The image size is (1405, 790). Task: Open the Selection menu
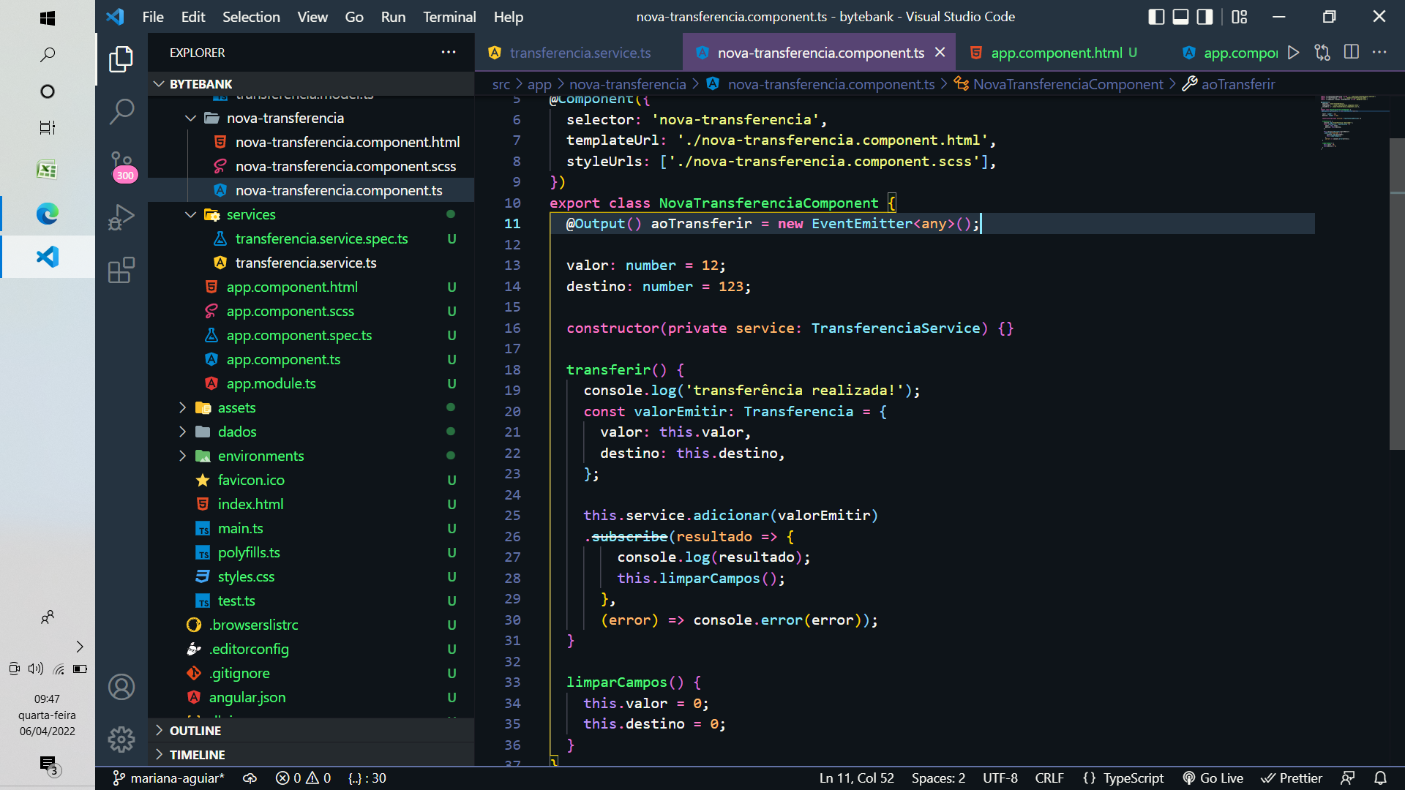pos(251,17)
